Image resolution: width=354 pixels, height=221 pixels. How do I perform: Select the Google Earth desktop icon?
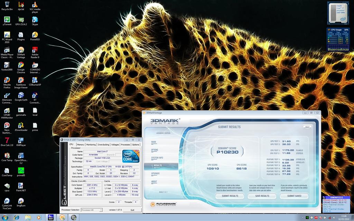coord(21,97)
